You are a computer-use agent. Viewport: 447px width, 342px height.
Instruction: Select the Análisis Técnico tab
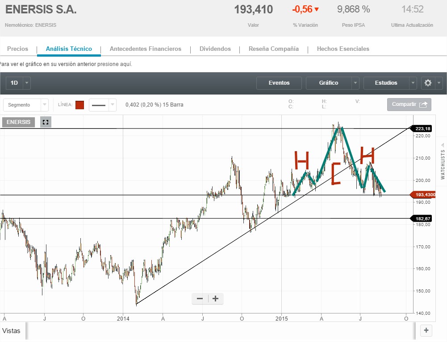click(69, 49)
